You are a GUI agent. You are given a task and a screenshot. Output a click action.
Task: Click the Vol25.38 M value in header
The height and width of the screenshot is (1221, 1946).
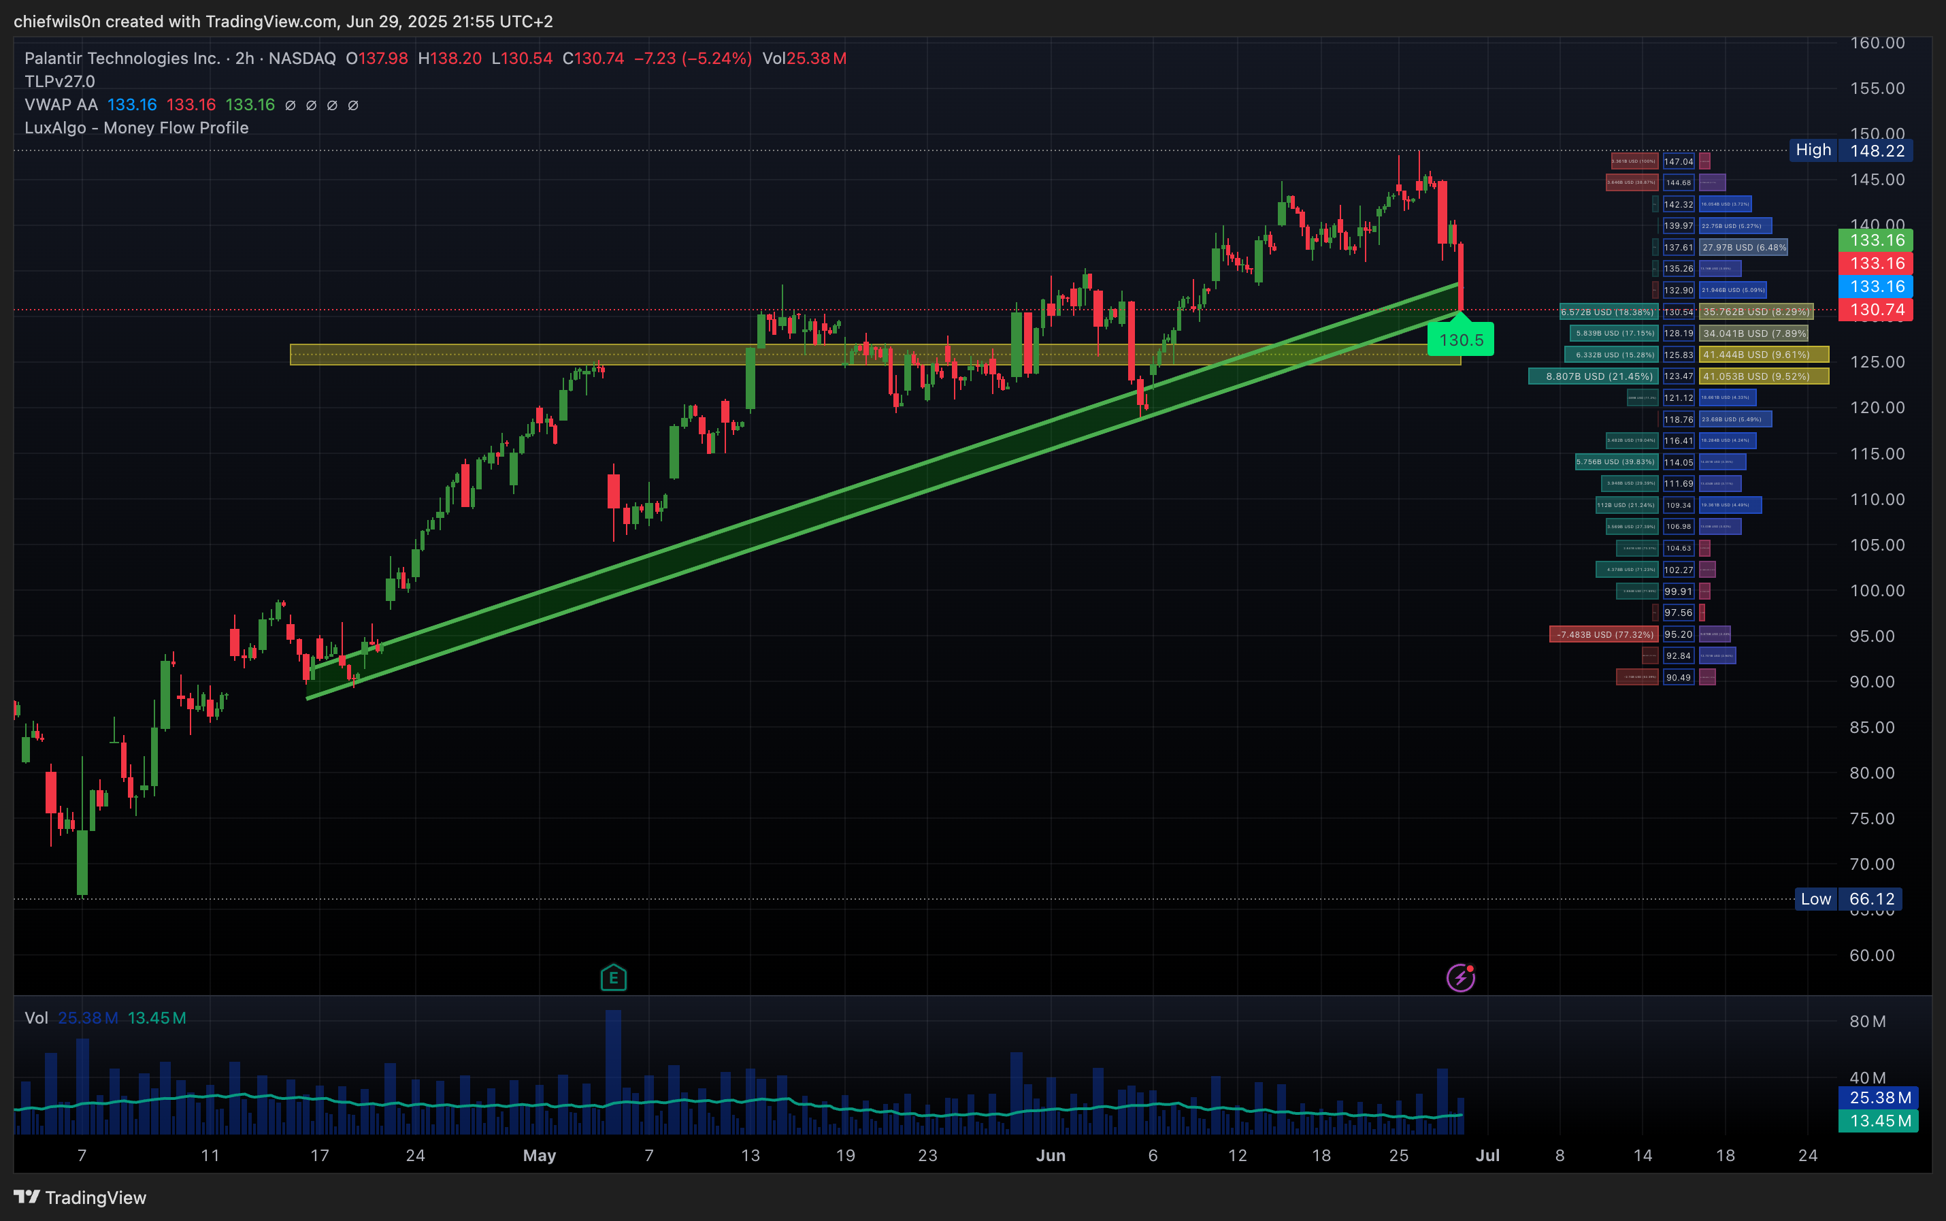[804, 58]
